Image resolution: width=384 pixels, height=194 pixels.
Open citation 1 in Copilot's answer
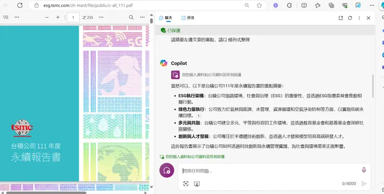pos(199,116)
